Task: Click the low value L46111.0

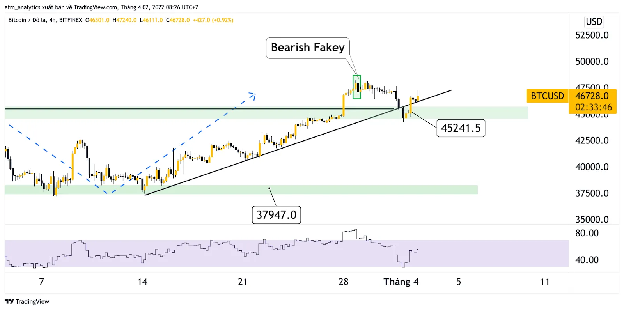Action: (151, 20)
